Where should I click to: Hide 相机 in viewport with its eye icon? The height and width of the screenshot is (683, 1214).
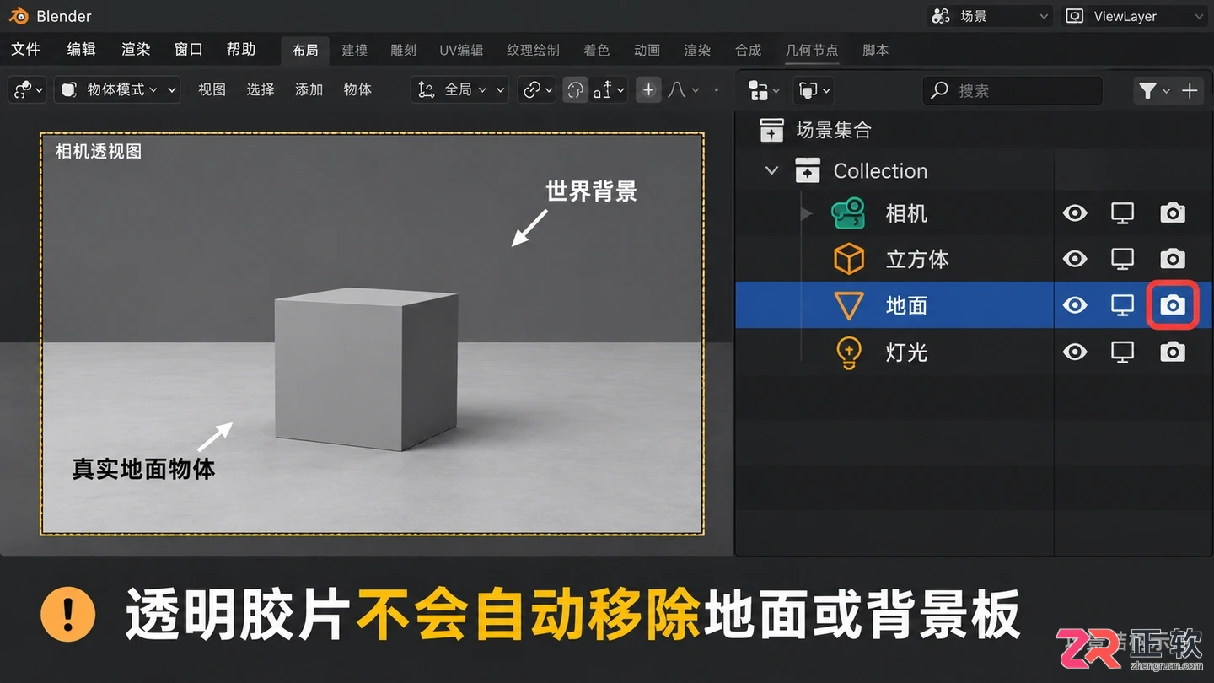point(1074,213)
